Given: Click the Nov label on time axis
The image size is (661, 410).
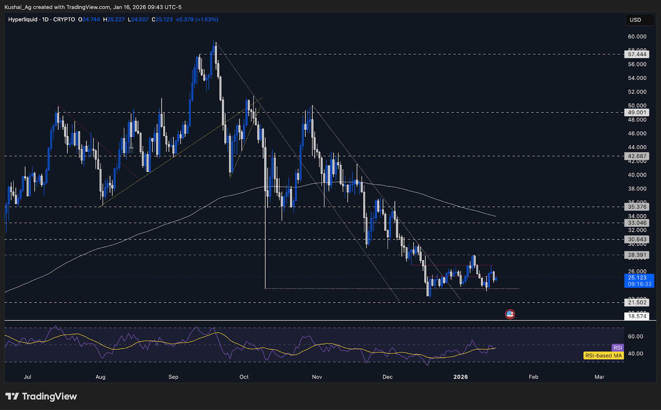Looking at the screenshot, I should pyautogui.click(x=317, y=377).
